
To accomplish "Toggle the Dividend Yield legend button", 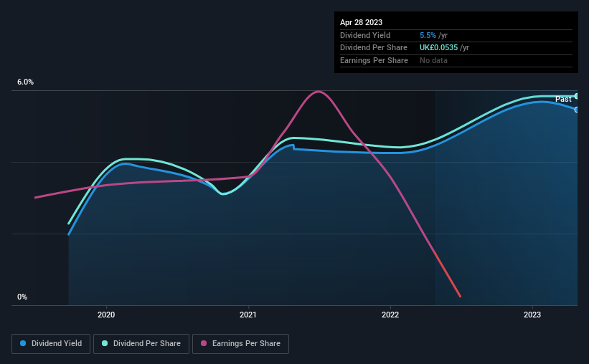I will [x=51, y=344].
